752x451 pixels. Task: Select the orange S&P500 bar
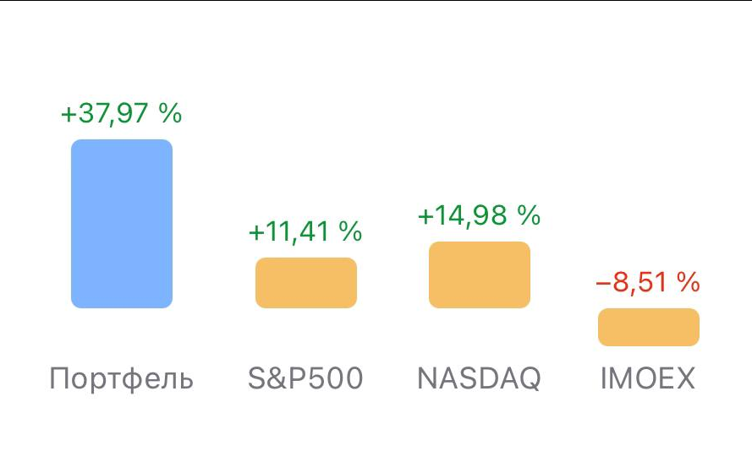[x=306, y=283]
